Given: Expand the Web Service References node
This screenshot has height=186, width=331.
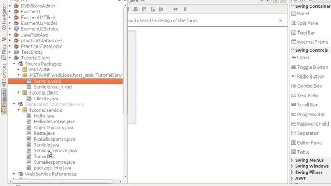Looking at the screenshot, I should click(x=14, y=174).
